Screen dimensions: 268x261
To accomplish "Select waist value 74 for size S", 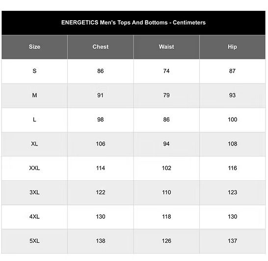I will pos(166,71).
